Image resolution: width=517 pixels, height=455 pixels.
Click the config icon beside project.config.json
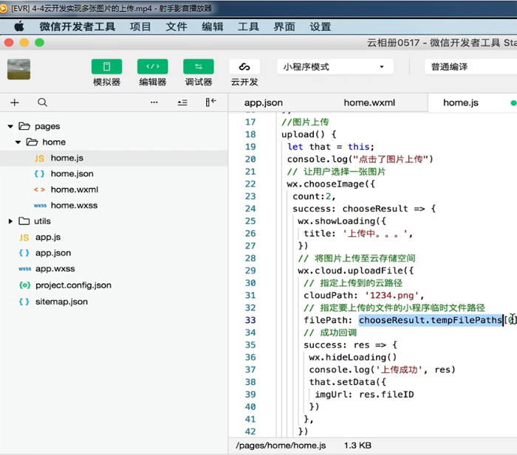(x=24, y=285)
